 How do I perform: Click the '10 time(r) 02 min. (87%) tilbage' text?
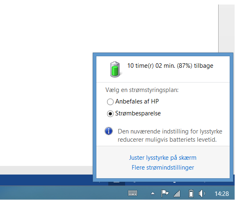click(x=170, y=66)
